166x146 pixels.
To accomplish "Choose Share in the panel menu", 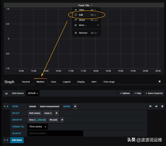I will click(82, 20).
